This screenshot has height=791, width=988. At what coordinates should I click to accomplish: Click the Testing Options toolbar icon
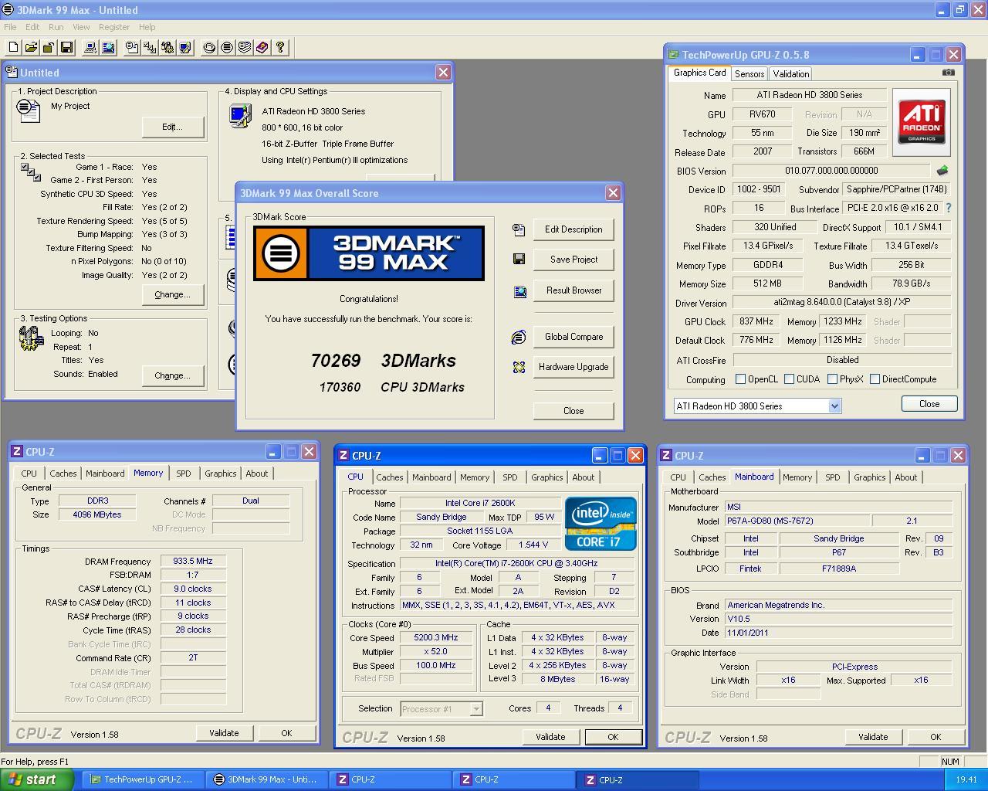pos(167,48)
